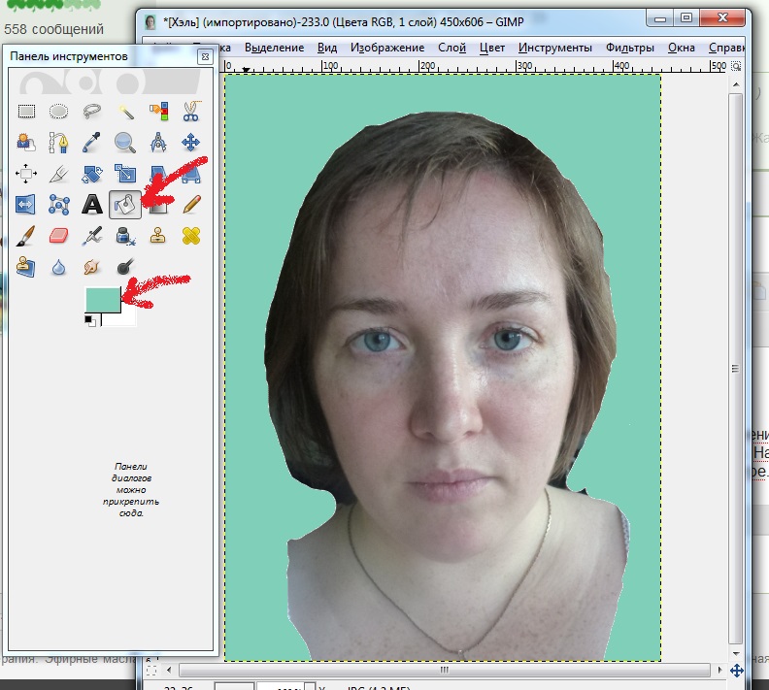Select the Foreground Select tool
The height and width of the screenshot is (690, 769).
pos(26,143)
